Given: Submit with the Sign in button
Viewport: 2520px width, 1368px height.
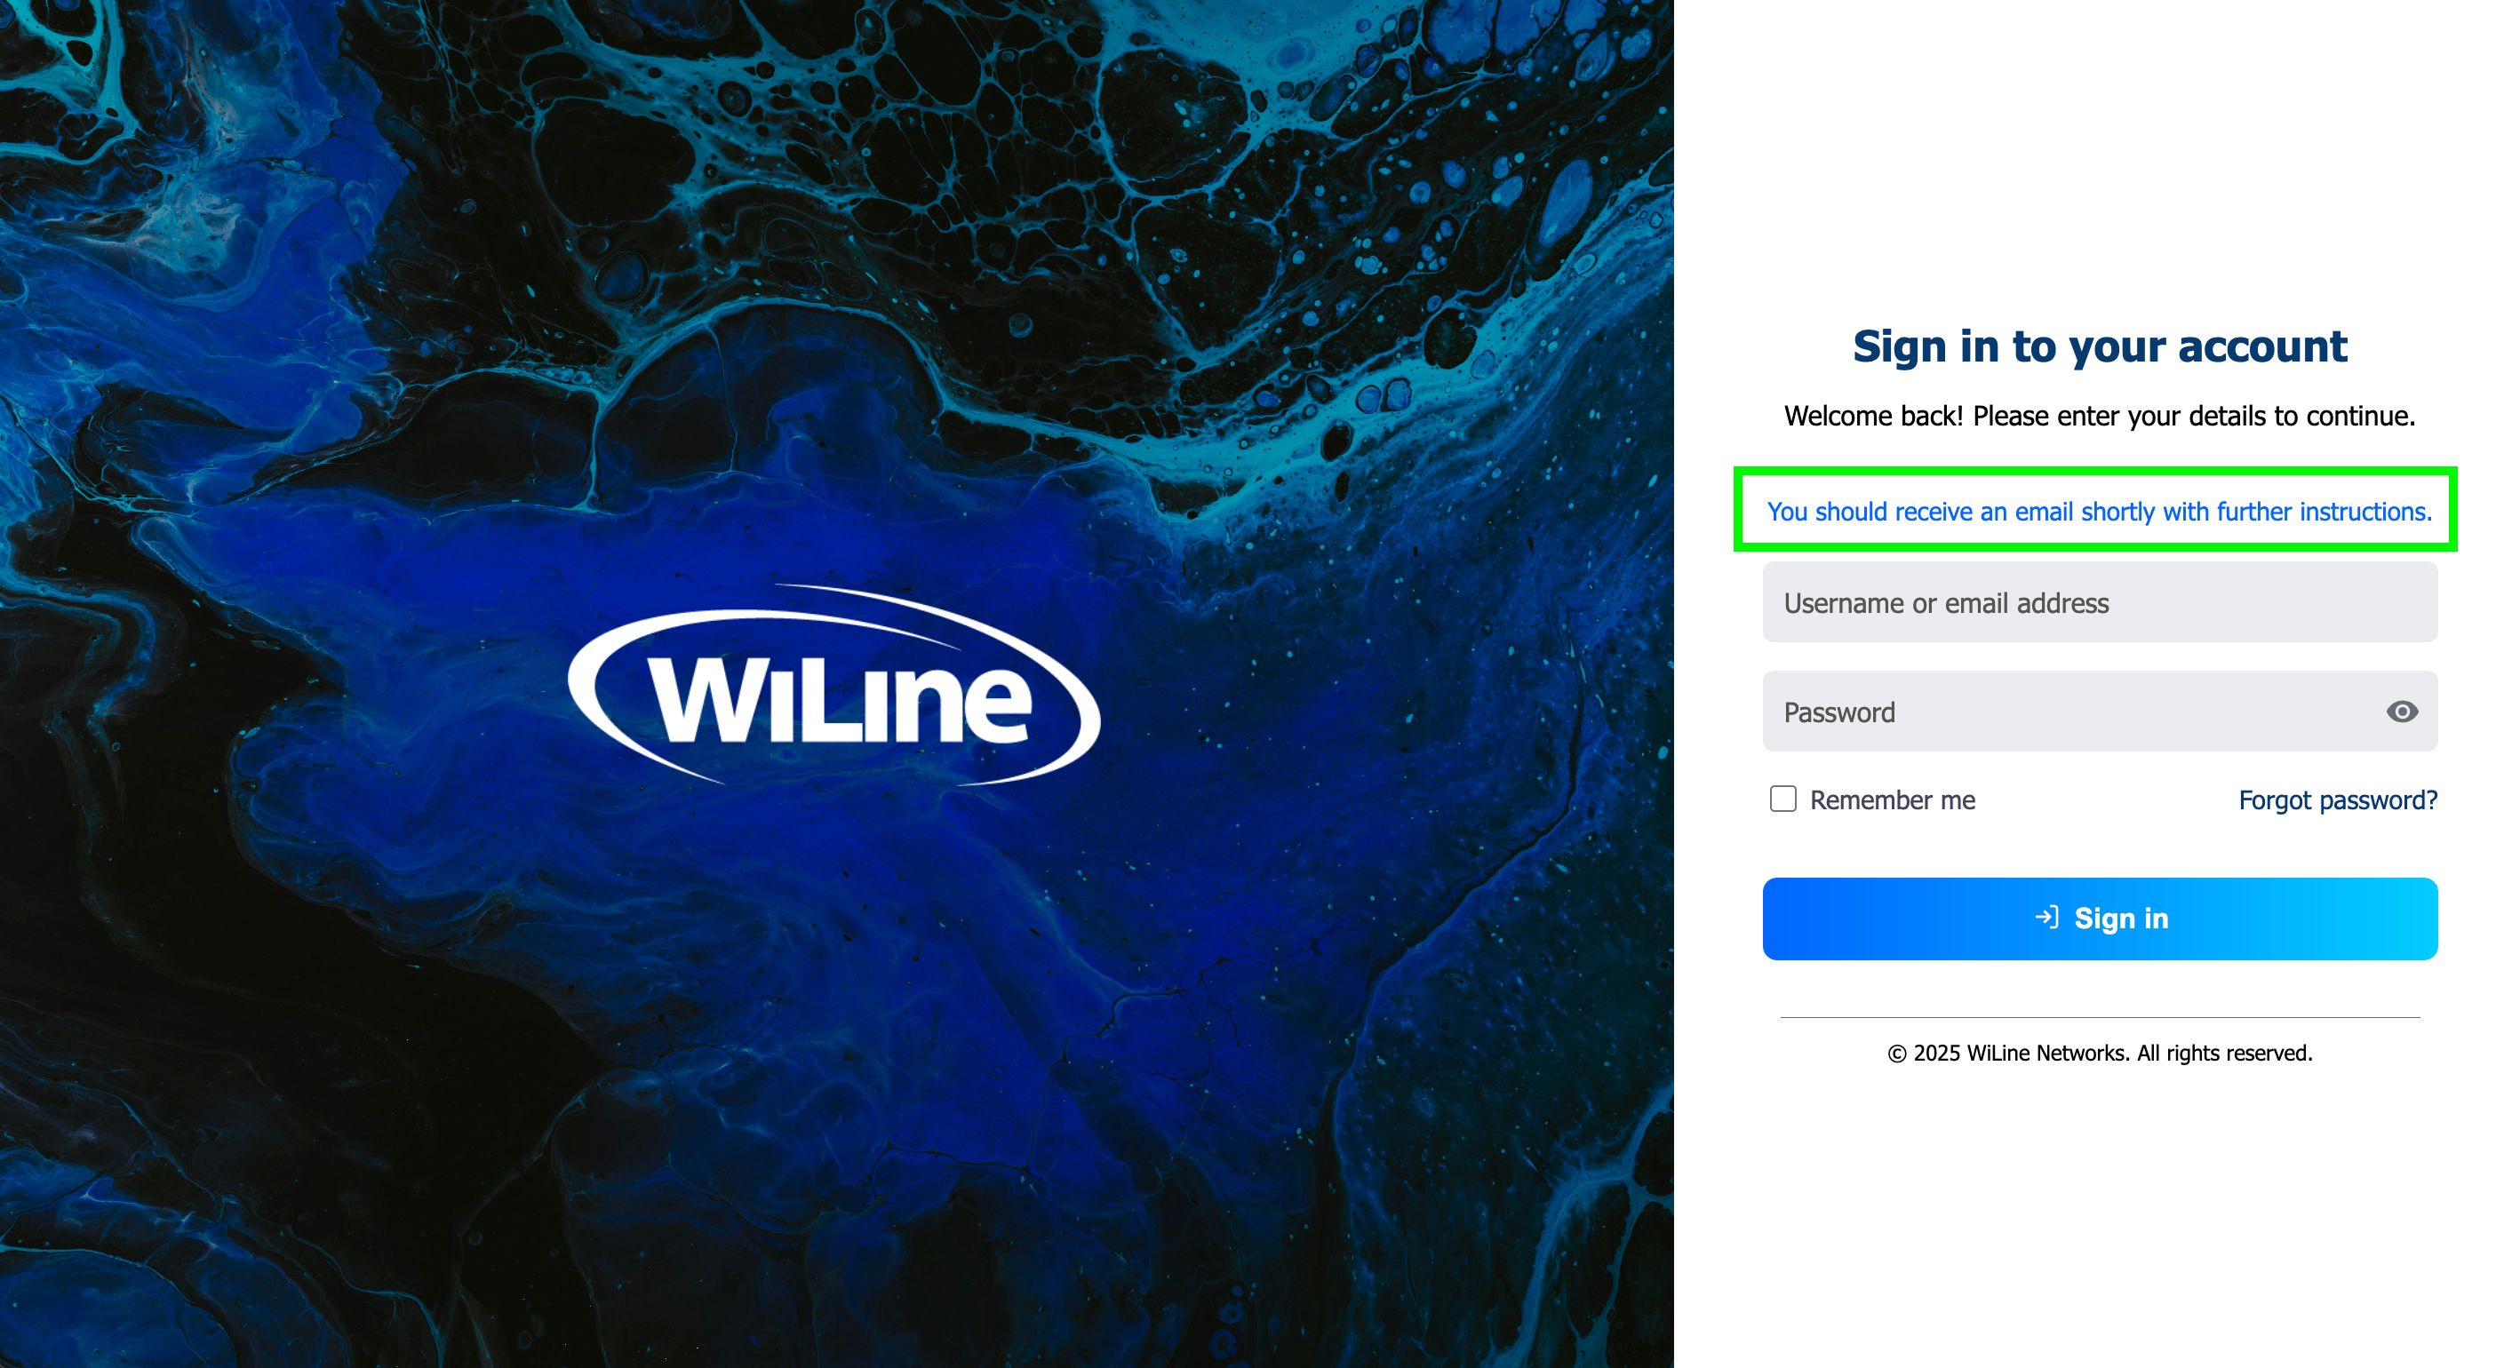Looking at the screenshot, I should point(2100,919).
